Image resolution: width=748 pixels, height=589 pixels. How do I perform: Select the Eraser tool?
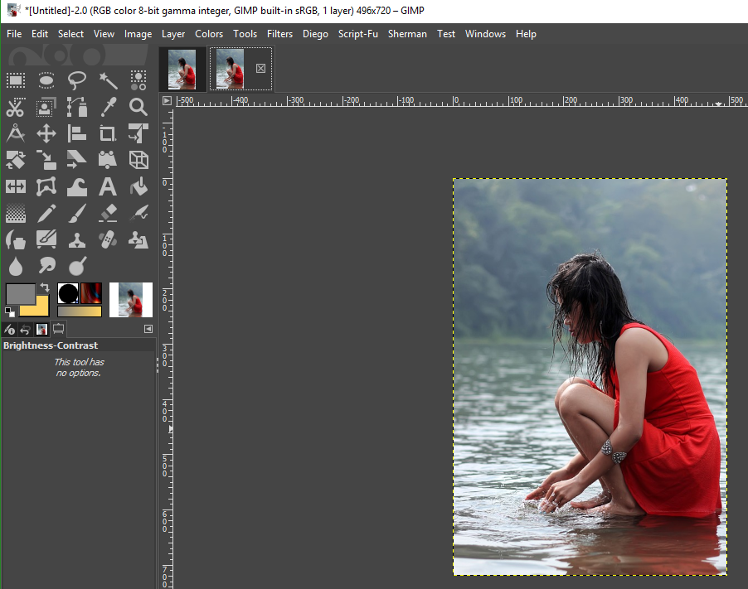108,213
